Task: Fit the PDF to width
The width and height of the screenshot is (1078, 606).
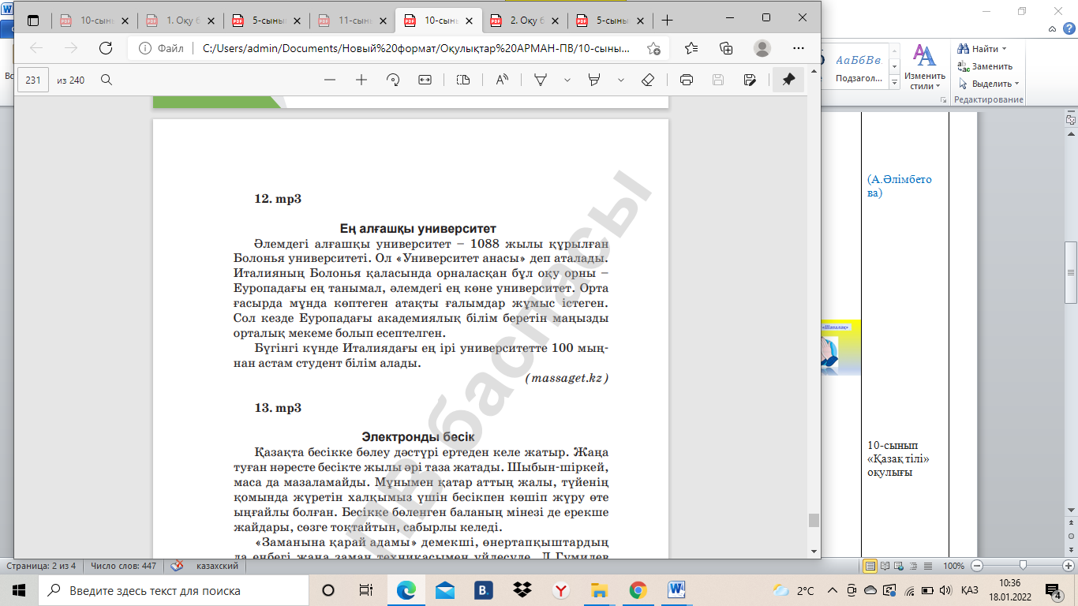Action: click(x=425, y=80)
